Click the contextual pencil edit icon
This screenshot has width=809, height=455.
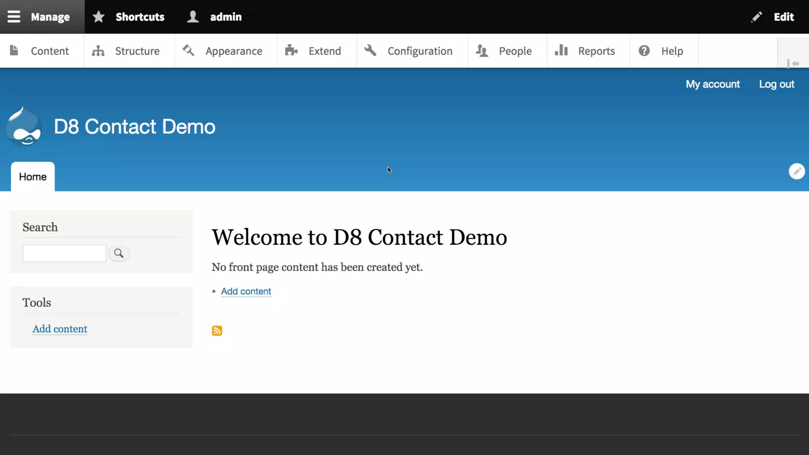pos(797,171)
